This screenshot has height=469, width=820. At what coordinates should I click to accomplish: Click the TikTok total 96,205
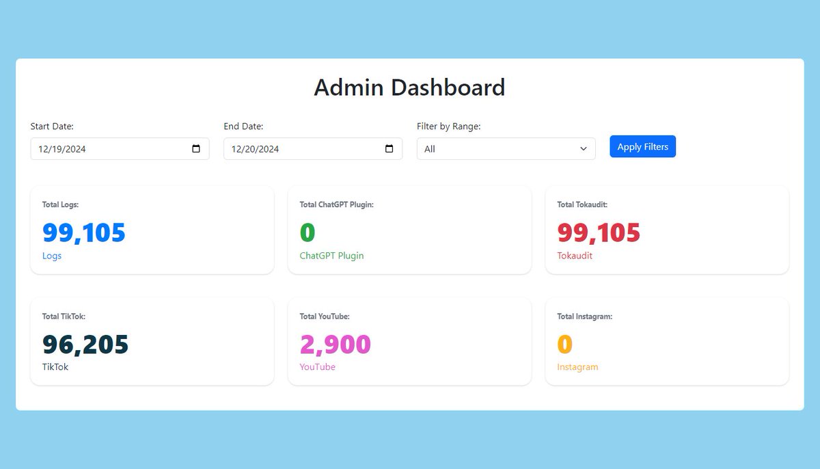click(85, 344)
